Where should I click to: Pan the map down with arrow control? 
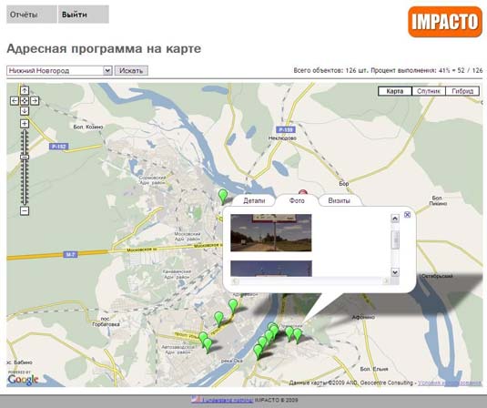click(25, 111)
